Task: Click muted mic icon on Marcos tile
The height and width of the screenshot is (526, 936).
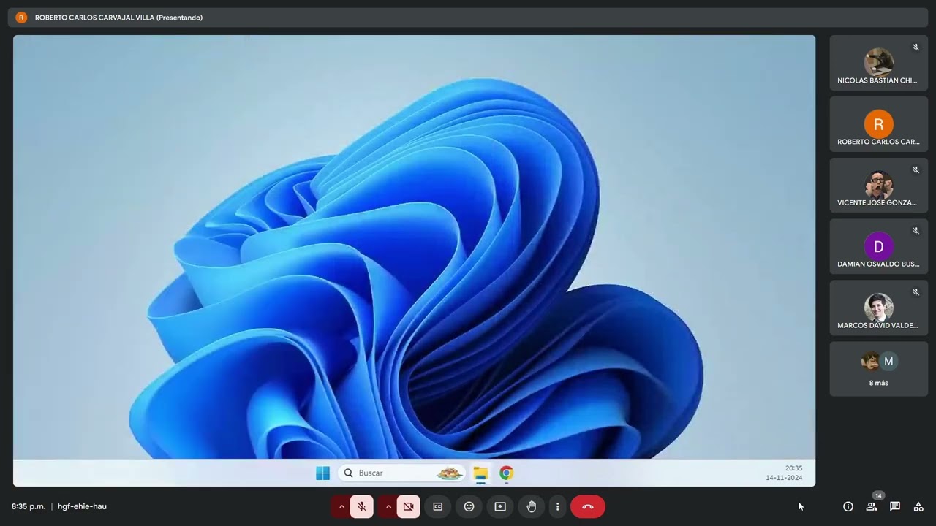Action: pos(916,292)
